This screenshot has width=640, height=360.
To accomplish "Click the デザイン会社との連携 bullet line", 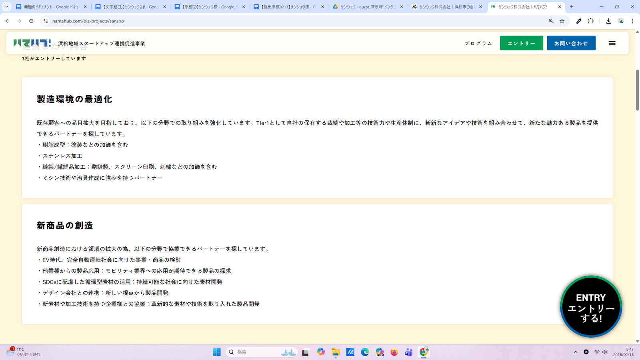I will (102, 293).
